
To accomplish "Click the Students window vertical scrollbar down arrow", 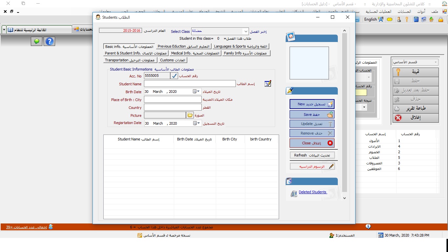I will (x=344, y=198).
